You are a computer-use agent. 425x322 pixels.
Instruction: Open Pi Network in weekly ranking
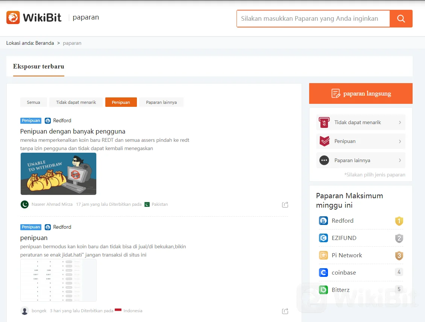347,255
